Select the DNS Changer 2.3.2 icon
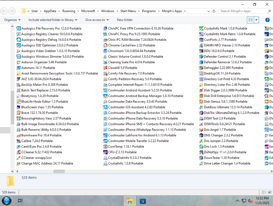The image size is (273, 206). [x=201, y=135]
